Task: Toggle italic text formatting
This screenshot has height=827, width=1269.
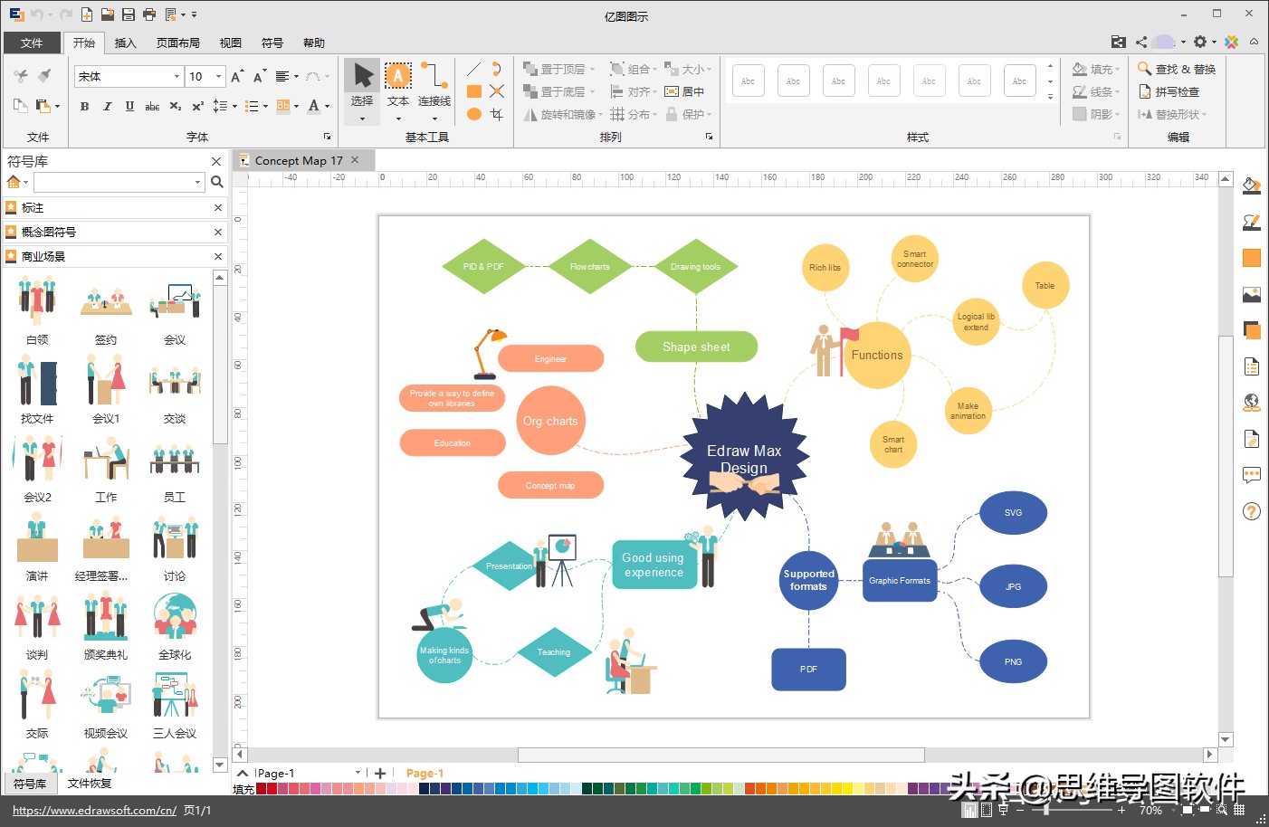Action: click(x=107, y=106)
